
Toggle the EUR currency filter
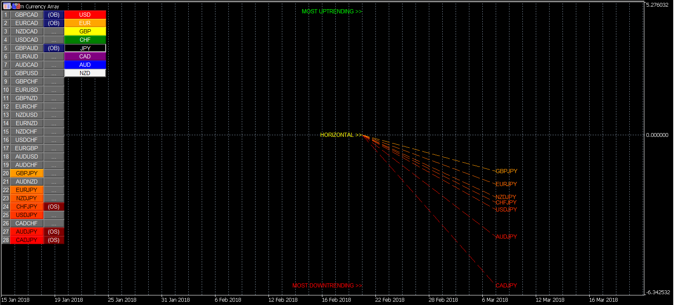85,23
